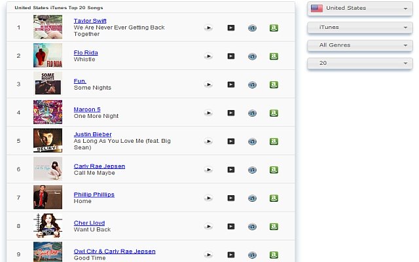This screenshot has height=262, width=419.
Task: Open the United States country dropdown
Action: pos(360,9)
